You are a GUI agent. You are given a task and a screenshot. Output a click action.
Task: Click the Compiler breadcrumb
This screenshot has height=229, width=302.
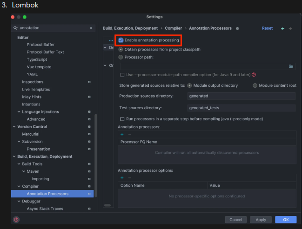tap(173, 28)
